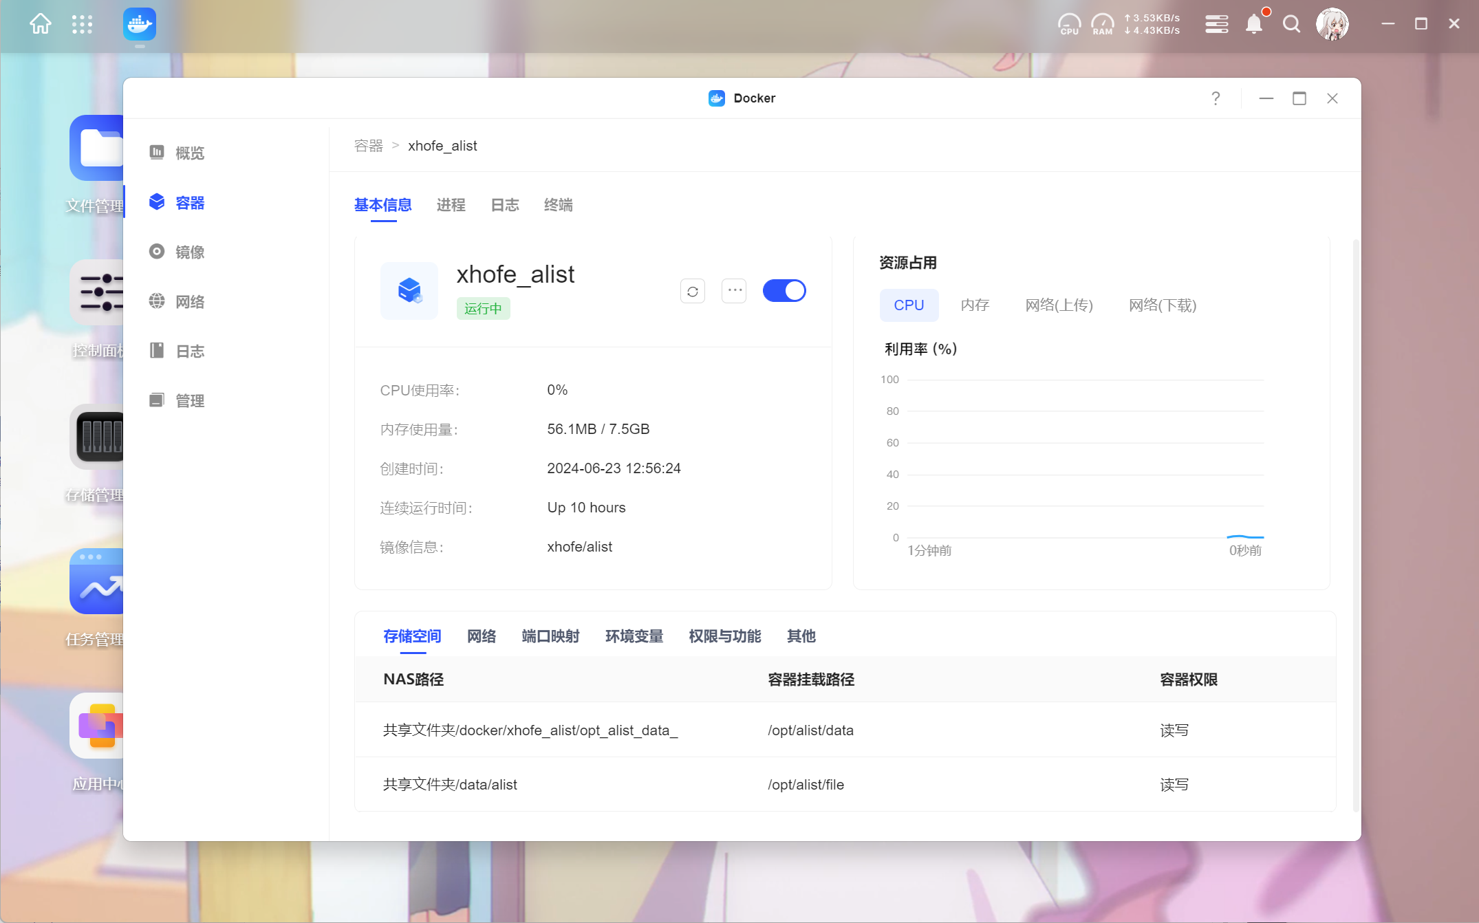Select the 镜像 (Images) sidebar icon

[158, 251]
